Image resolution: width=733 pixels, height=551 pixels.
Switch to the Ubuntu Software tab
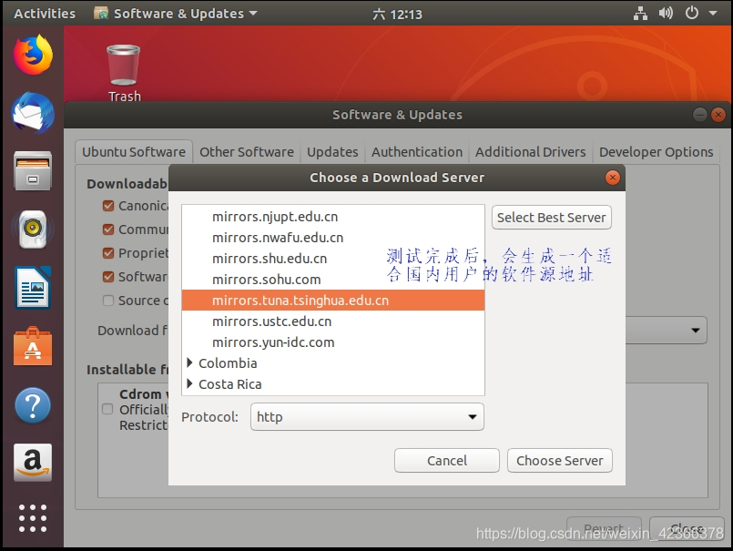[x=134, y=152]
